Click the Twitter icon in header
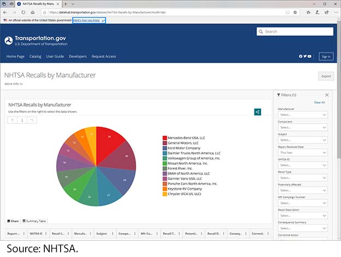This screenshot has height=257, width=341. tap(305, 56)
